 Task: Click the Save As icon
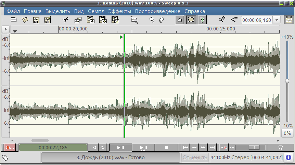(48, 20)
